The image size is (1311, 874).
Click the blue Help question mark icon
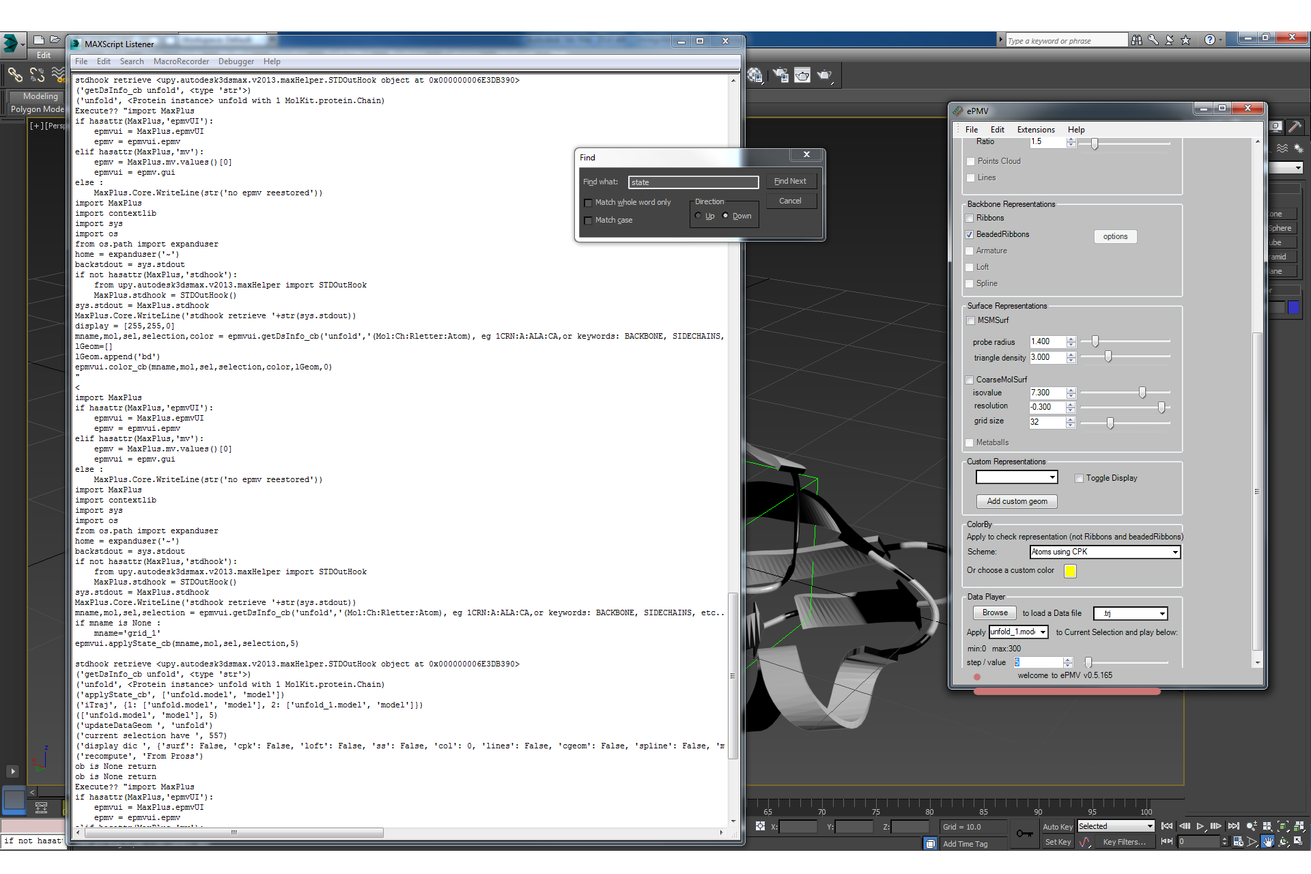click(x=1209, y=40)
